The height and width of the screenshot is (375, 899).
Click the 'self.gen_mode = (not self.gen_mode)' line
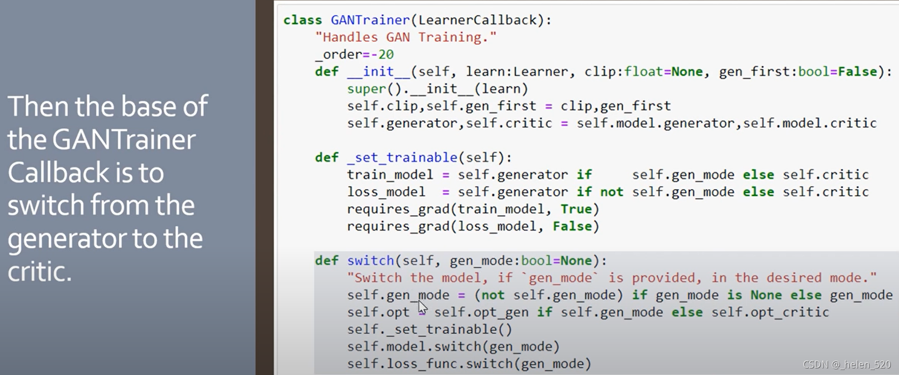(x=620, y=296)
